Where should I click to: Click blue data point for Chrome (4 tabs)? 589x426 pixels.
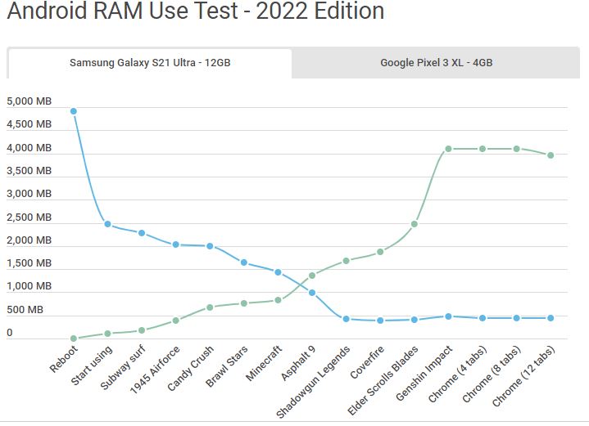coord(483,318)
